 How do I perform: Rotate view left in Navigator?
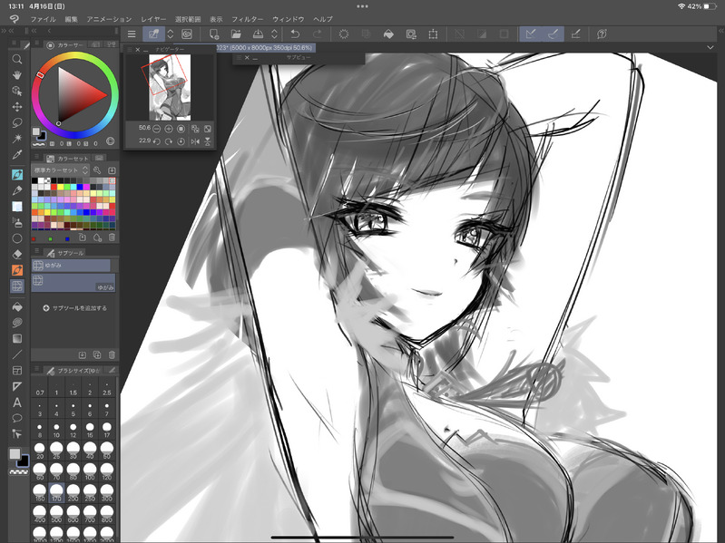[x=157, y=141]
